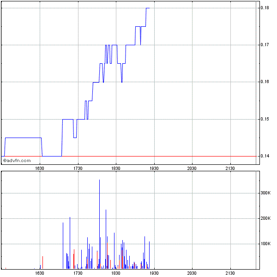Click the 1930 label under price chart
This screenshot has height=277, width=277.
coord(154,169)
